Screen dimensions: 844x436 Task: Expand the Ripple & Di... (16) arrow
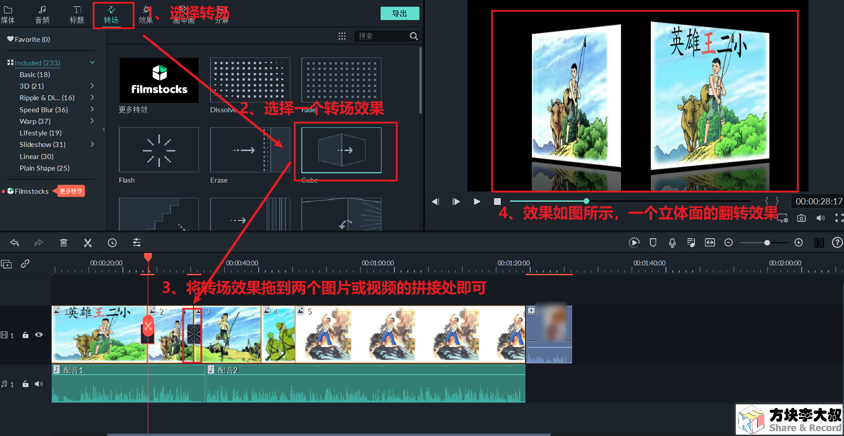92,97
